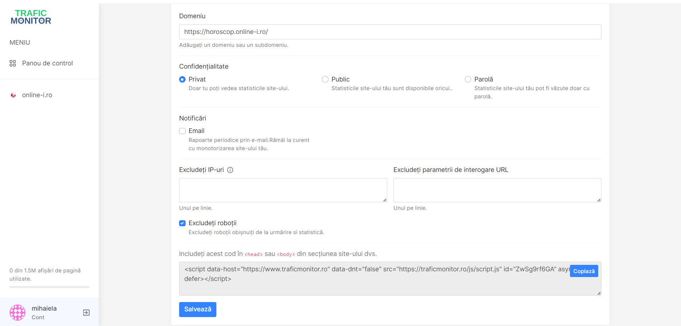681x326 pixels.
Task: Click the Domeniu URL input field
Action: (x=390, y=32)
